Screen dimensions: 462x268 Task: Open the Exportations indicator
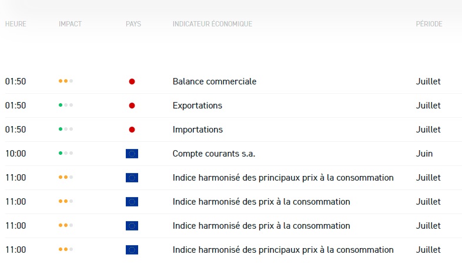coord(197,106)
